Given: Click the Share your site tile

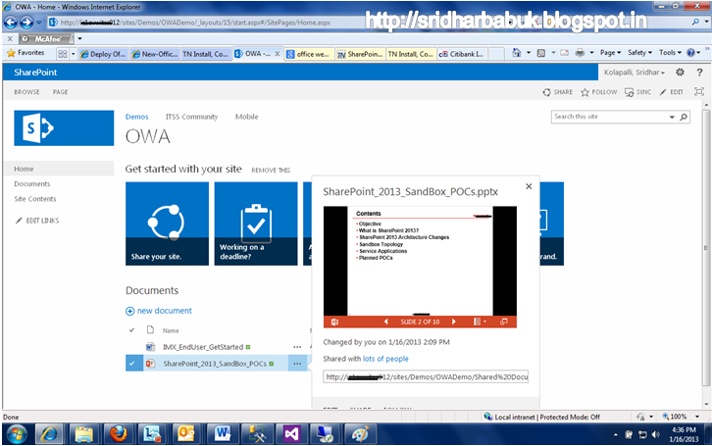Looking at the screenshot, I should point(167,223).
